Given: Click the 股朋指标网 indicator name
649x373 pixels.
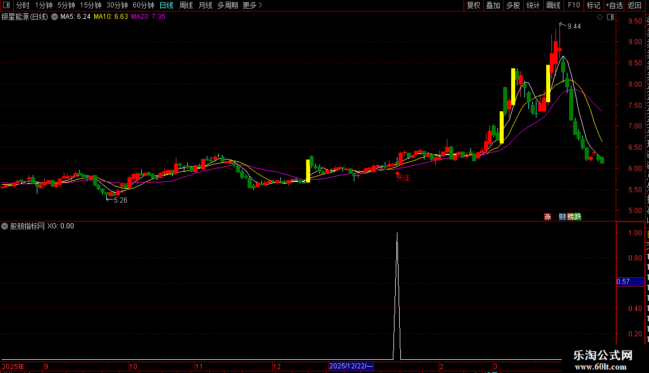Looking at the screenshot, I should pos(28,226).
